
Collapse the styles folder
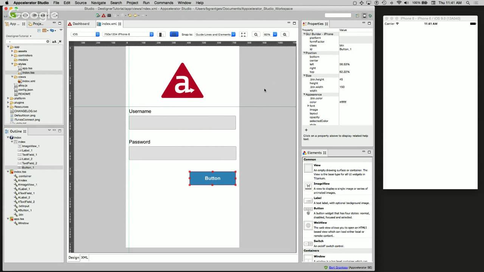pyautogui.click(x=12, y=64)
